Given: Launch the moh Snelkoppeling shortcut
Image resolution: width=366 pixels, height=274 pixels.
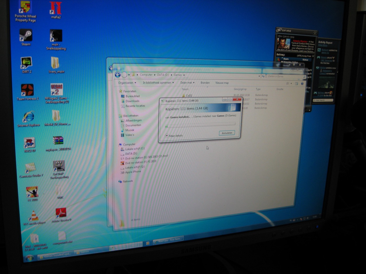Looking at the screenshot, I should [x=56, y=40].
